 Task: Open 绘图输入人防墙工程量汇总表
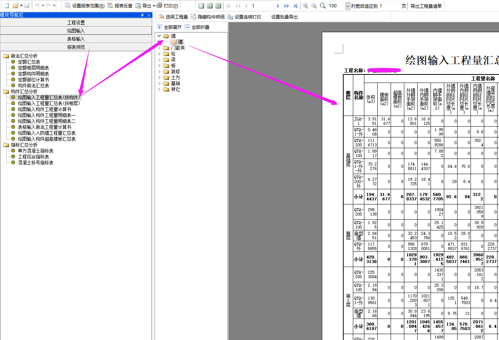(x=47, y=133)
